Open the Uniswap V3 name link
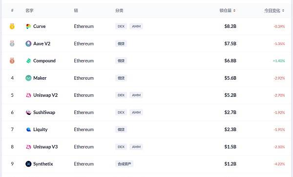 [45, 147]
